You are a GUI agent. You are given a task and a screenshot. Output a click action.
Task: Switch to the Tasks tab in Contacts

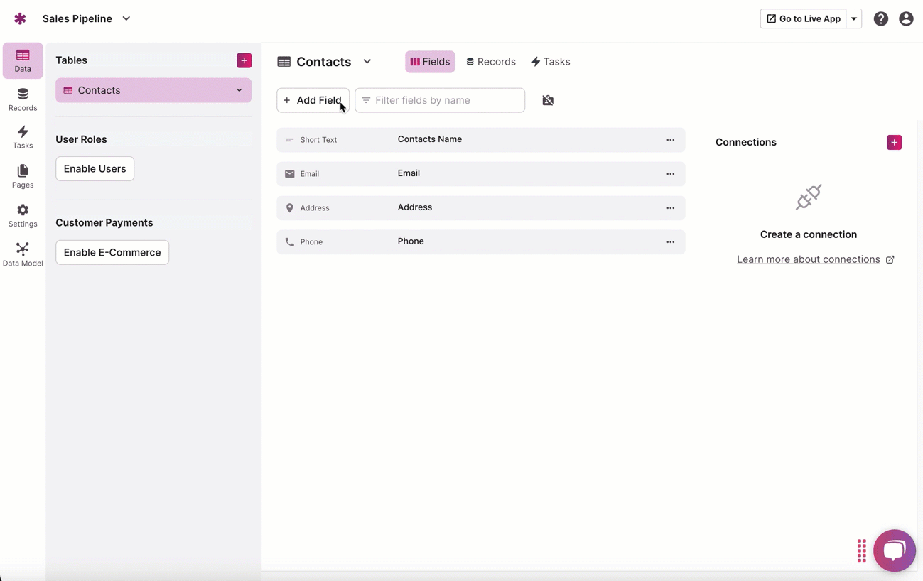(x=551, y=62)
